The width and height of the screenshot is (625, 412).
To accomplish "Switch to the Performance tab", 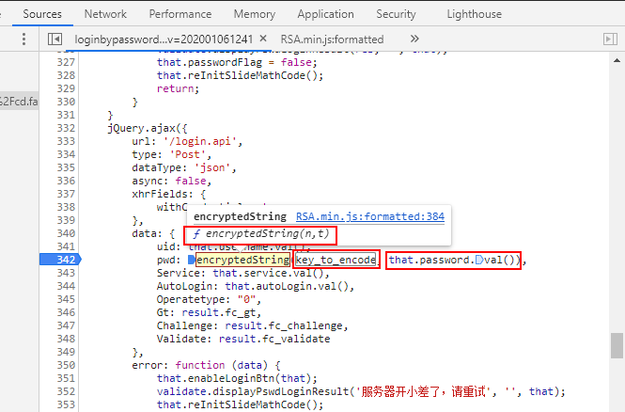I will 180,14.
